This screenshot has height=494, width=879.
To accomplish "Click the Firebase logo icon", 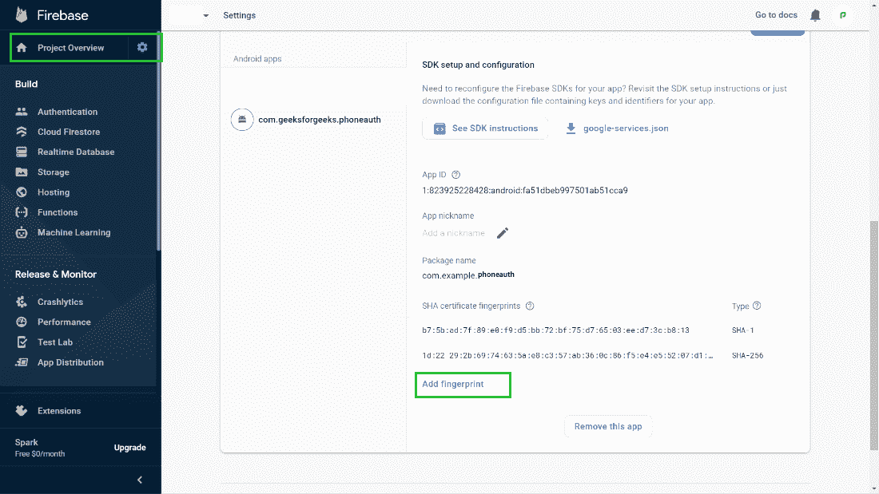I will coord(22,15).
